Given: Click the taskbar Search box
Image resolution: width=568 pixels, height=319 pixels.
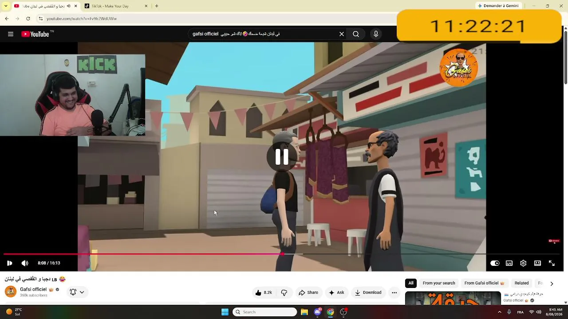Looking at the screenshot, I should click(x=265, y=312).
